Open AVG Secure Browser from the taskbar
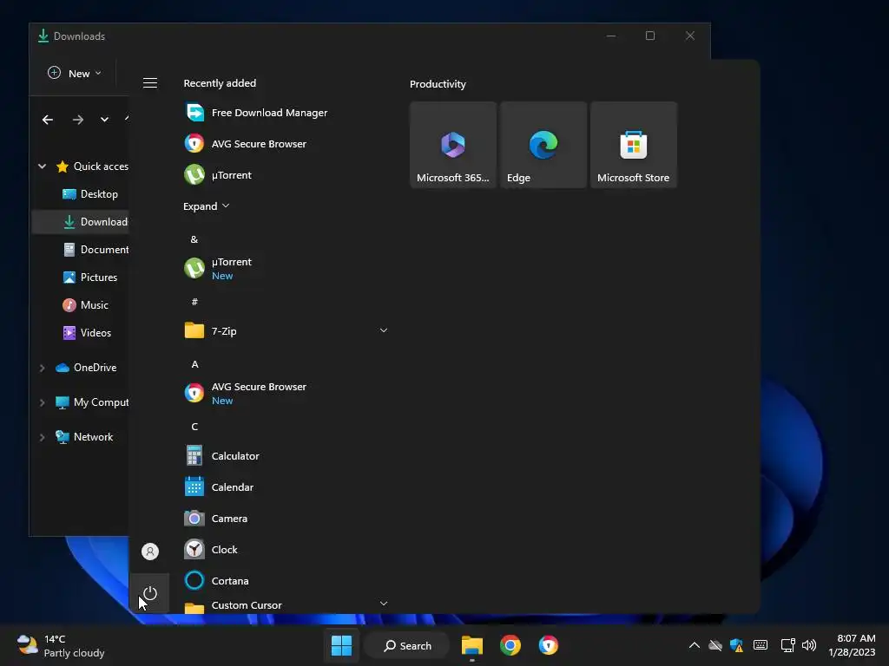This screenshot has height=666, width=889. [x=549, y=645]
